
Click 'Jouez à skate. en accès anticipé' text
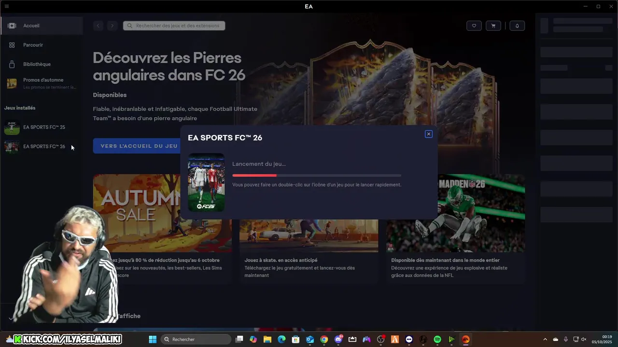[x=281, y=260]
